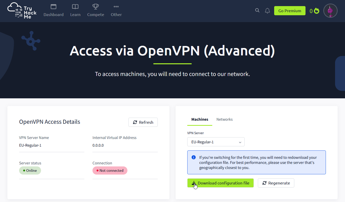Click the Go Premium button

tap(290, 11)
